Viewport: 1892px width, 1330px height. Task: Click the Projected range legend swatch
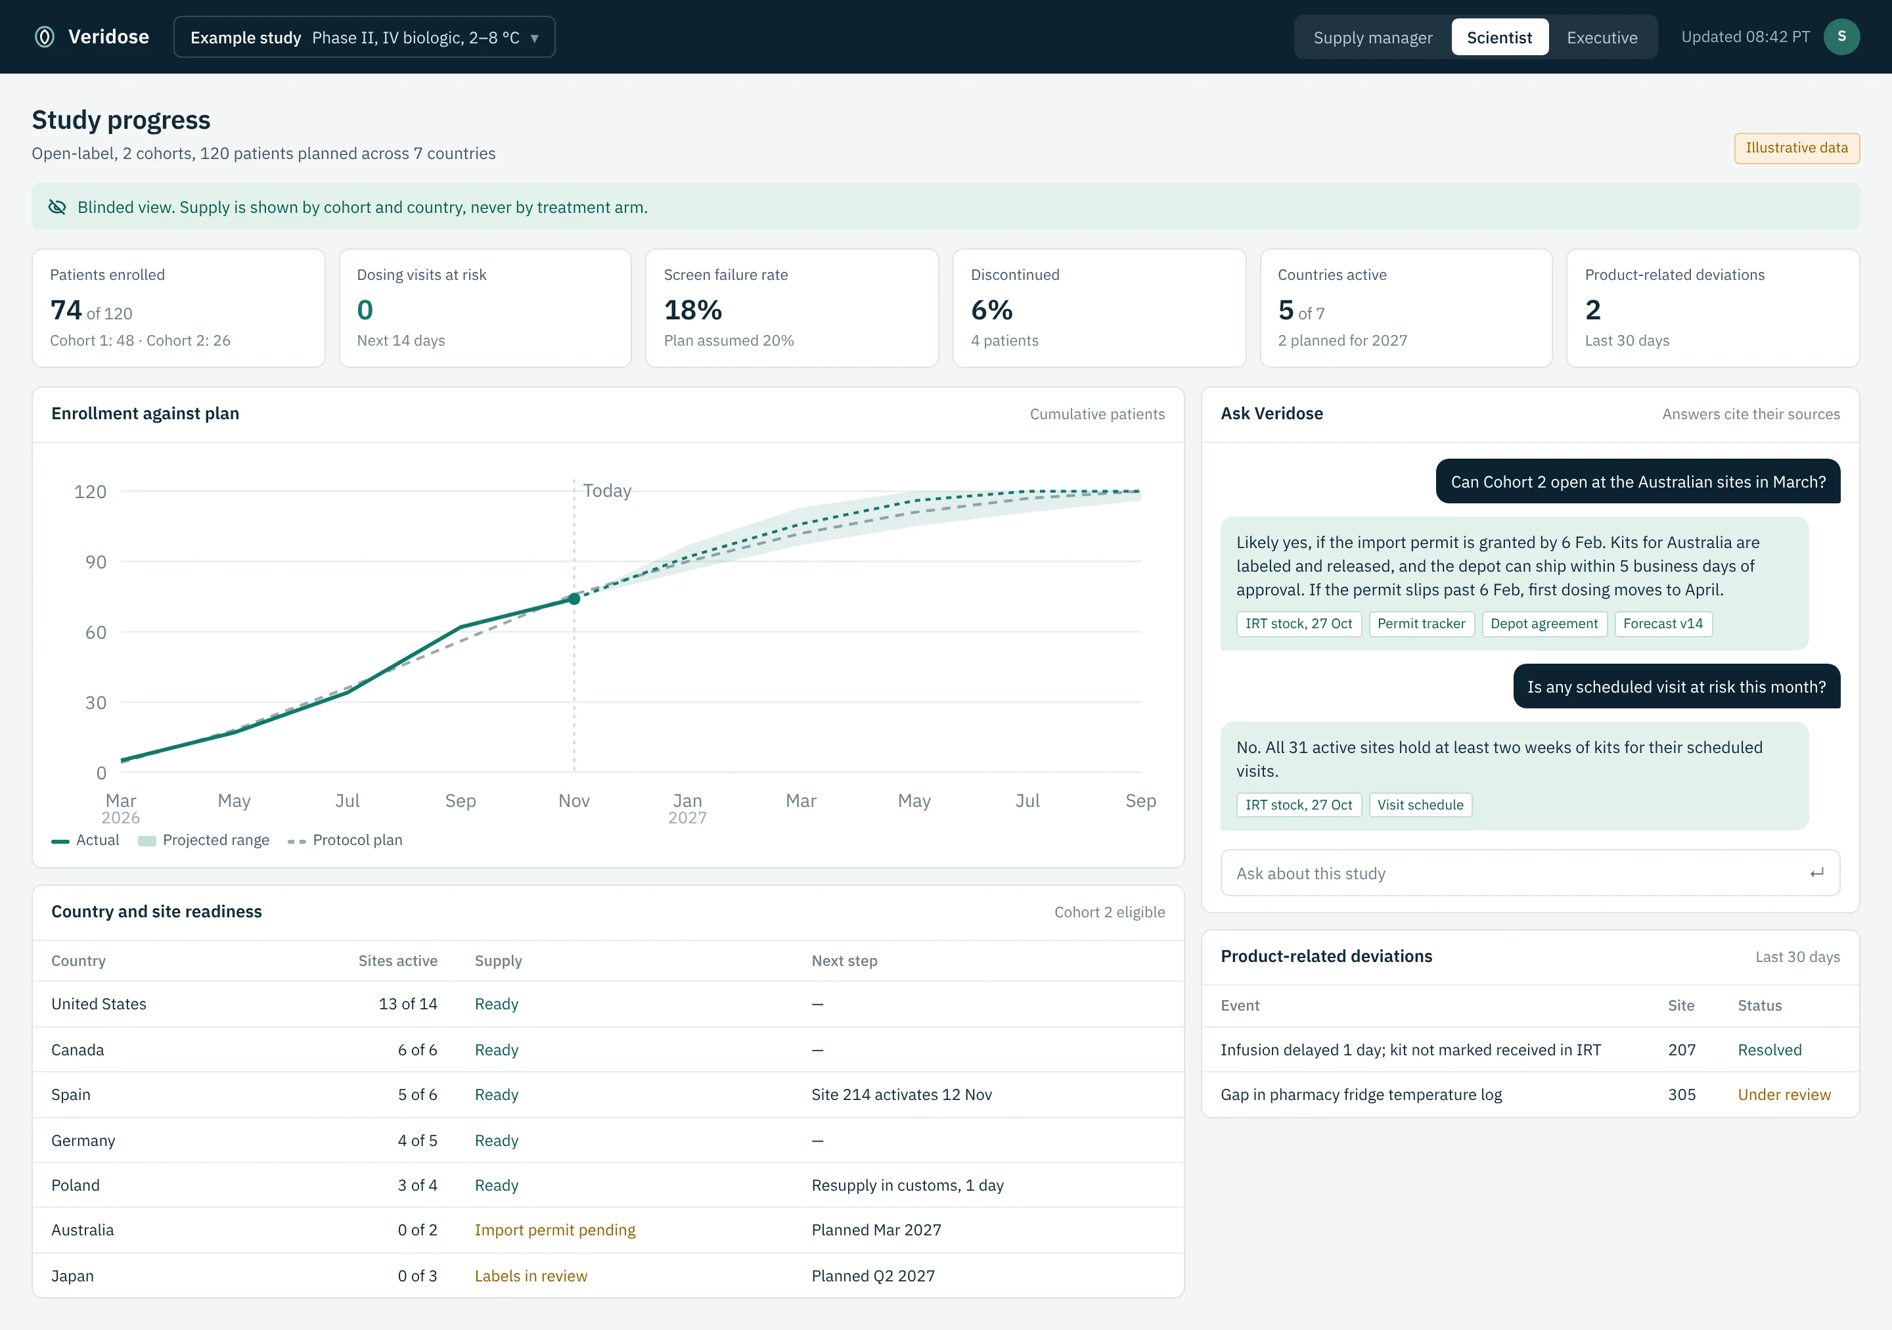coord(146,841)
